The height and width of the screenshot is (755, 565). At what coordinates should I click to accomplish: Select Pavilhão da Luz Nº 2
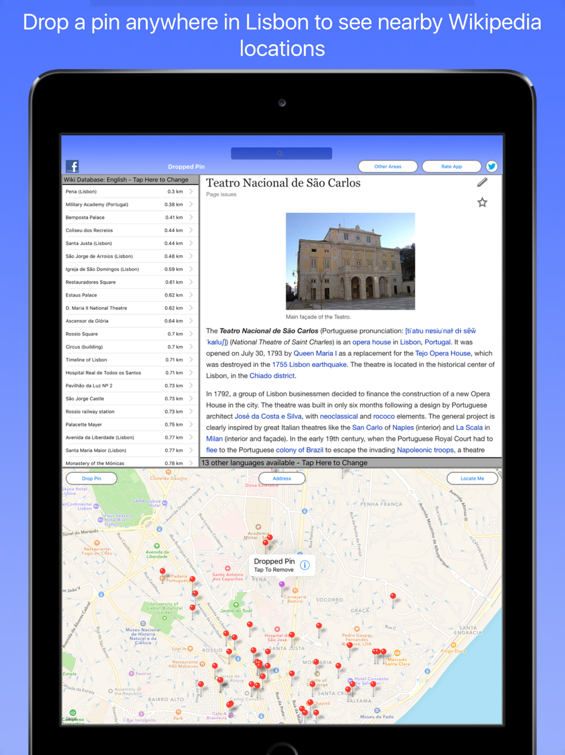[131, 386]
